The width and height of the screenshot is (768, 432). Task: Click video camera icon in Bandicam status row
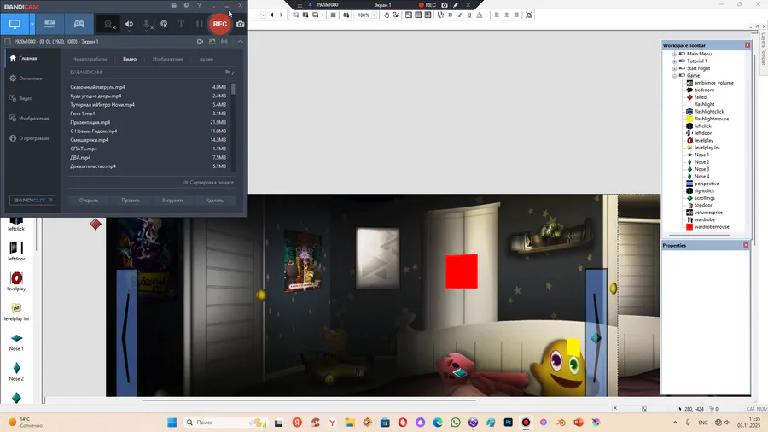pos(200,42)
